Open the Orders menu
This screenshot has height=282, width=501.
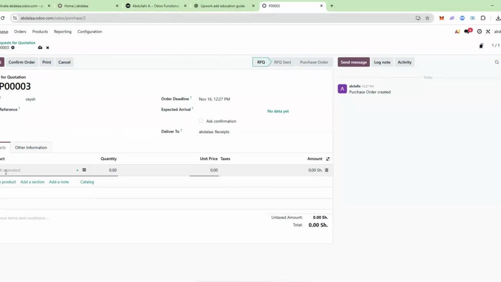20,32
